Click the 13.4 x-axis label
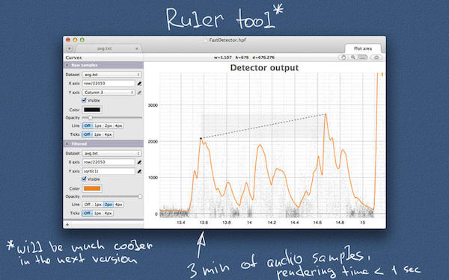 point(181,223)
